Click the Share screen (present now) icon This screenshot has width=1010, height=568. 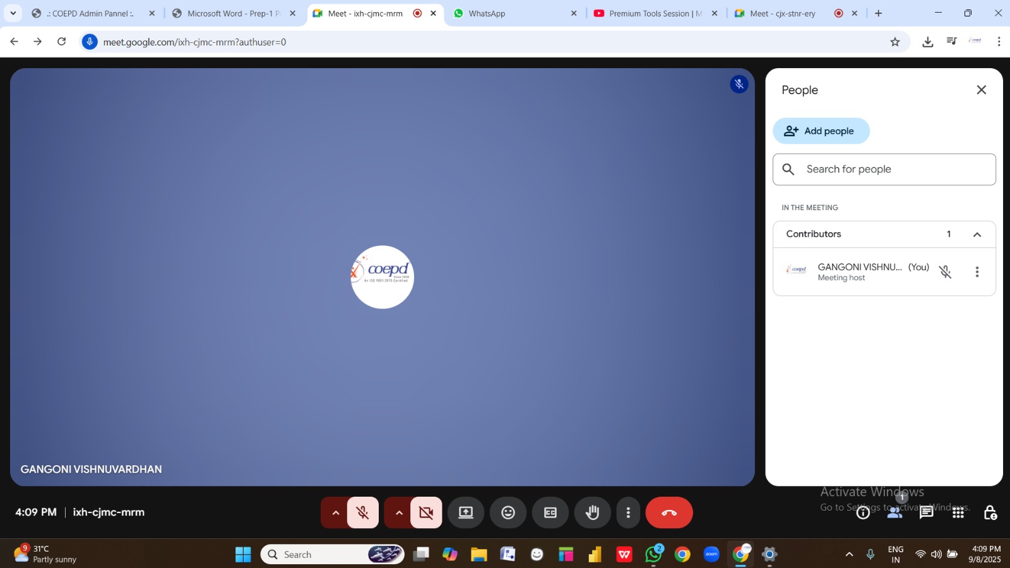466,512
